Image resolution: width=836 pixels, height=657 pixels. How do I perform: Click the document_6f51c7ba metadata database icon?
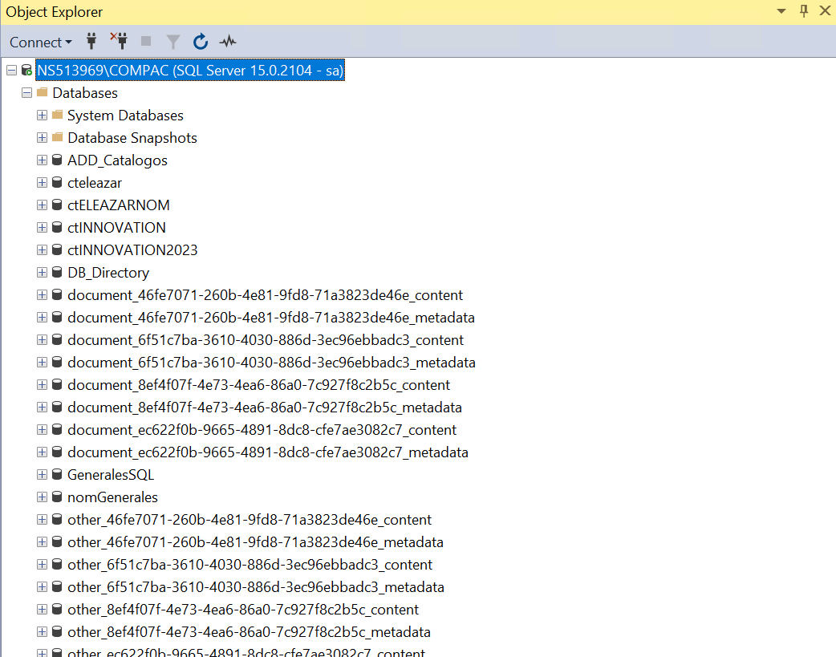coord(57,362)
